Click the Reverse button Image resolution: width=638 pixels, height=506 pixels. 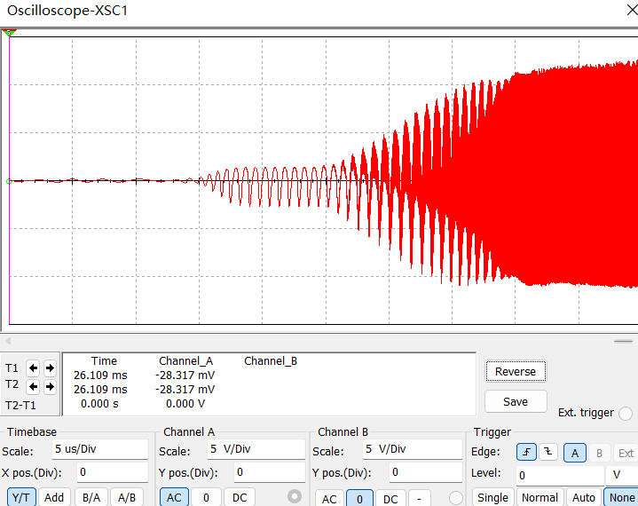516,371
